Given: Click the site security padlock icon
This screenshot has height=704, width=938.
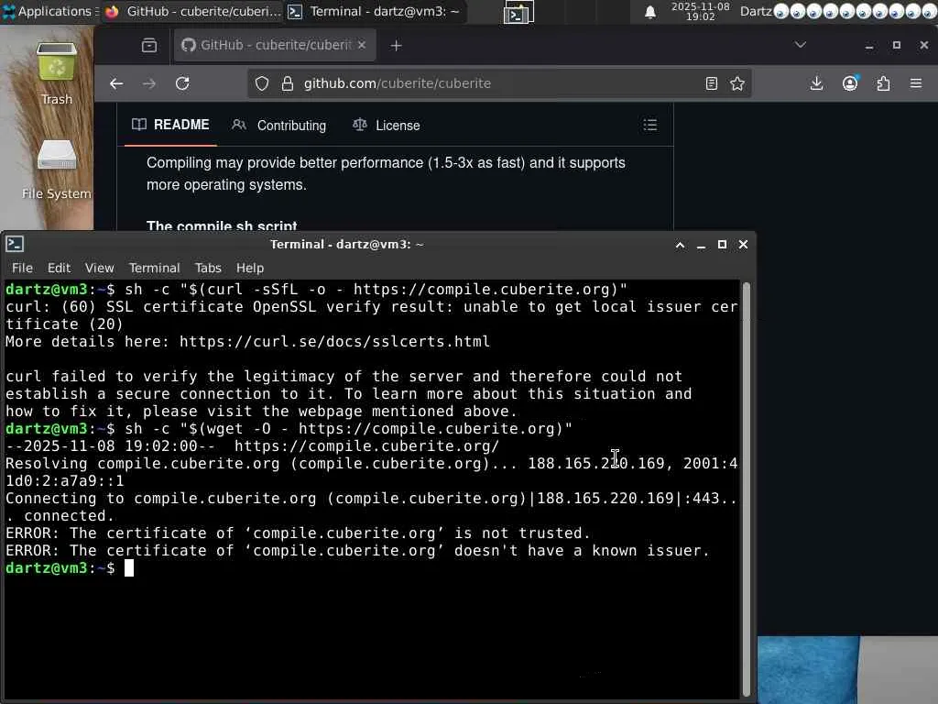Looking at the screenshot, I should [287, 83].
